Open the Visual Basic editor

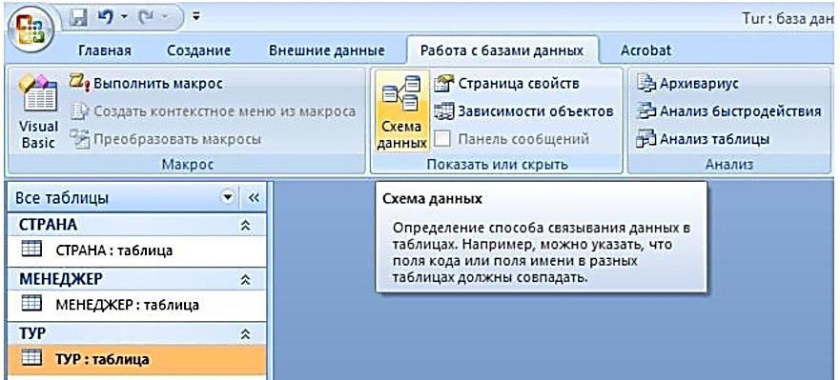pyautogui.click(x=38, y=111)
